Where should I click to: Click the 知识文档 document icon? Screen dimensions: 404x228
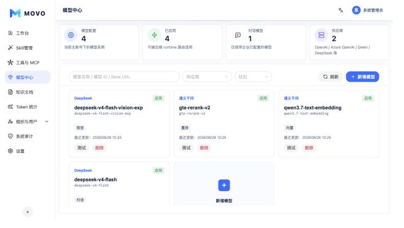pos(10,92)
